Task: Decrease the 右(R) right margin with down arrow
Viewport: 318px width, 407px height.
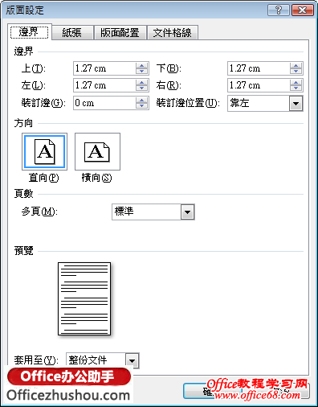Action: (x=296, y=88)
